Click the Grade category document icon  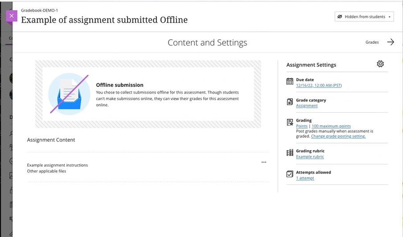click(290, 102)
